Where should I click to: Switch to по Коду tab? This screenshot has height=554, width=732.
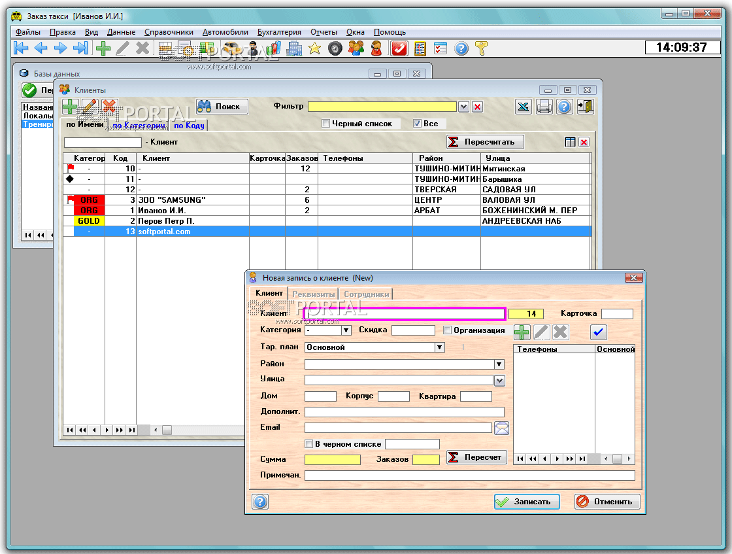coord(189,125)
